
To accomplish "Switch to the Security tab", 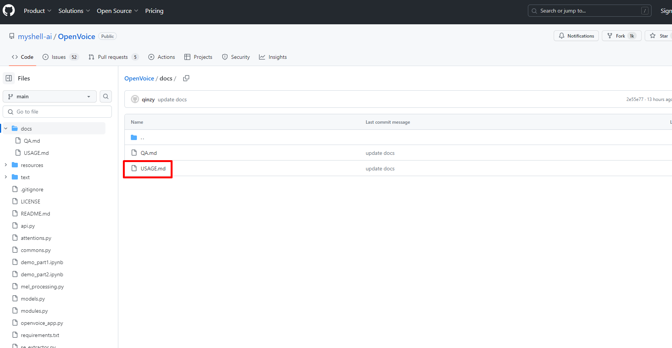I will (236, 57).
